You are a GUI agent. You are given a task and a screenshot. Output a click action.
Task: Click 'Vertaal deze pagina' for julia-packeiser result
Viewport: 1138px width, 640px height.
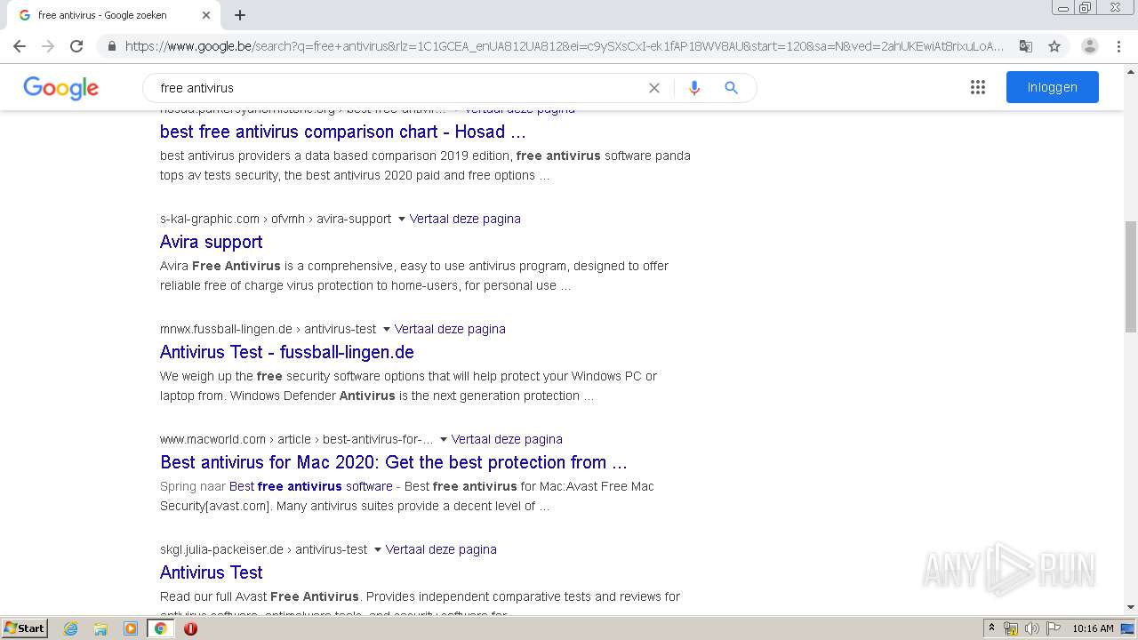pos(441,549)
